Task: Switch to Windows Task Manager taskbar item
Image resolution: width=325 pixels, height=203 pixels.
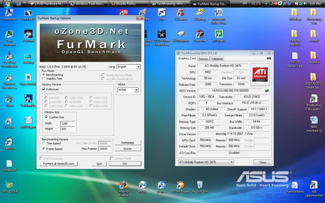Action: click(88, 4)
